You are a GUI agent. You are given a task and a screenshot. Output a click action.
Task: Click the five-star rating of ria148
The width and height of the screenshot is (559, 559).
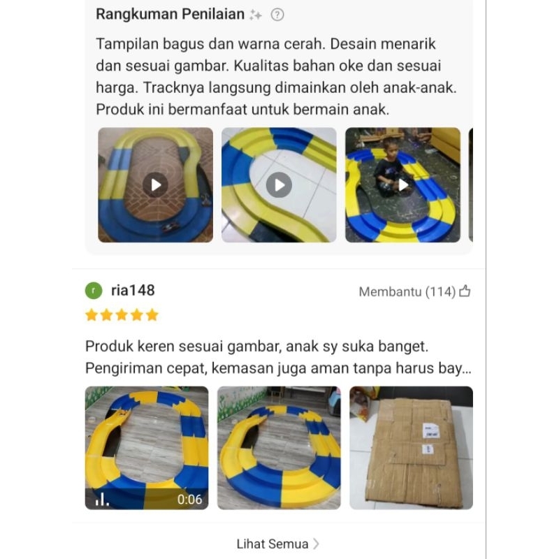click(122, 315)
